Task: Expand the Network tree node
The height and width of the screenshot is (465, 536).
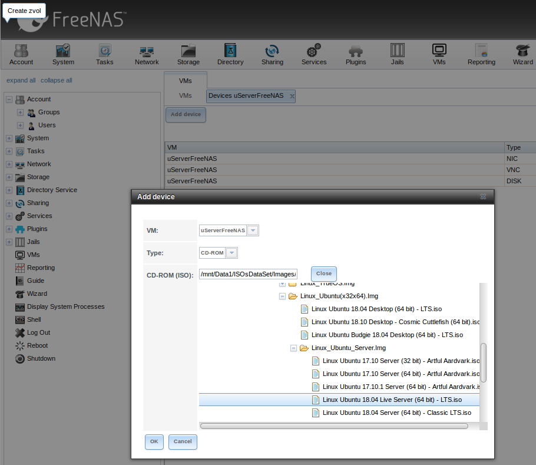Action: [x=9, y=164]
